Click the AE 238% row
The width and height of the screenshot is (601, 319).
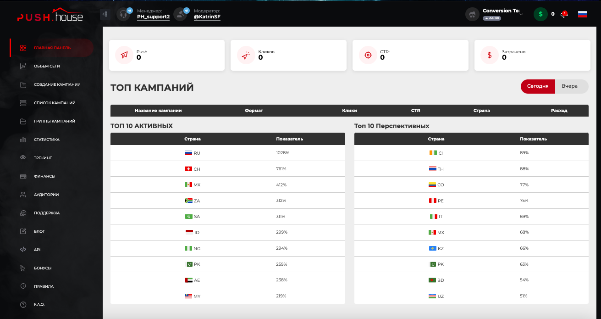click(x=228, y=280)
